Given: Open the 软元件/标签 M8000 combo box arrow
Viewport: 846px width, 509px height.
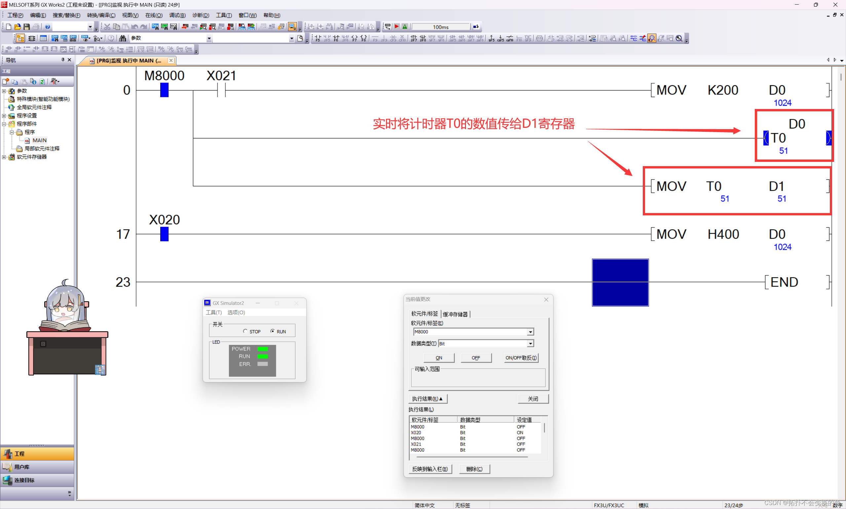Looking at the screenshot, I should [x=530, y=332].
